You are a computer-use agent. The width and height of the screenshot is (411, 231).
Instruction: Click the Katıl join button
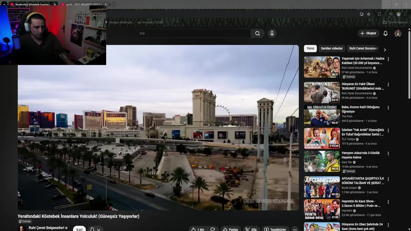tap(79, 229)
